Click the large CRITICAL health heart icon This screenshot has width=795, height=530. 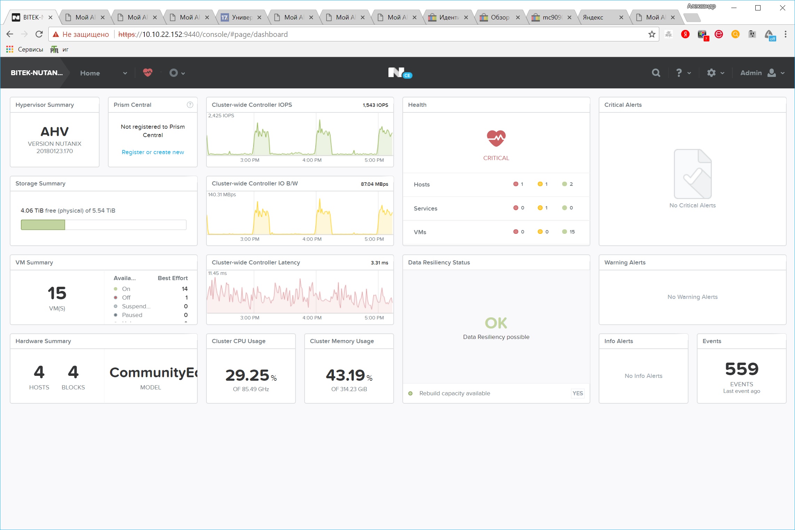[496, 139]
